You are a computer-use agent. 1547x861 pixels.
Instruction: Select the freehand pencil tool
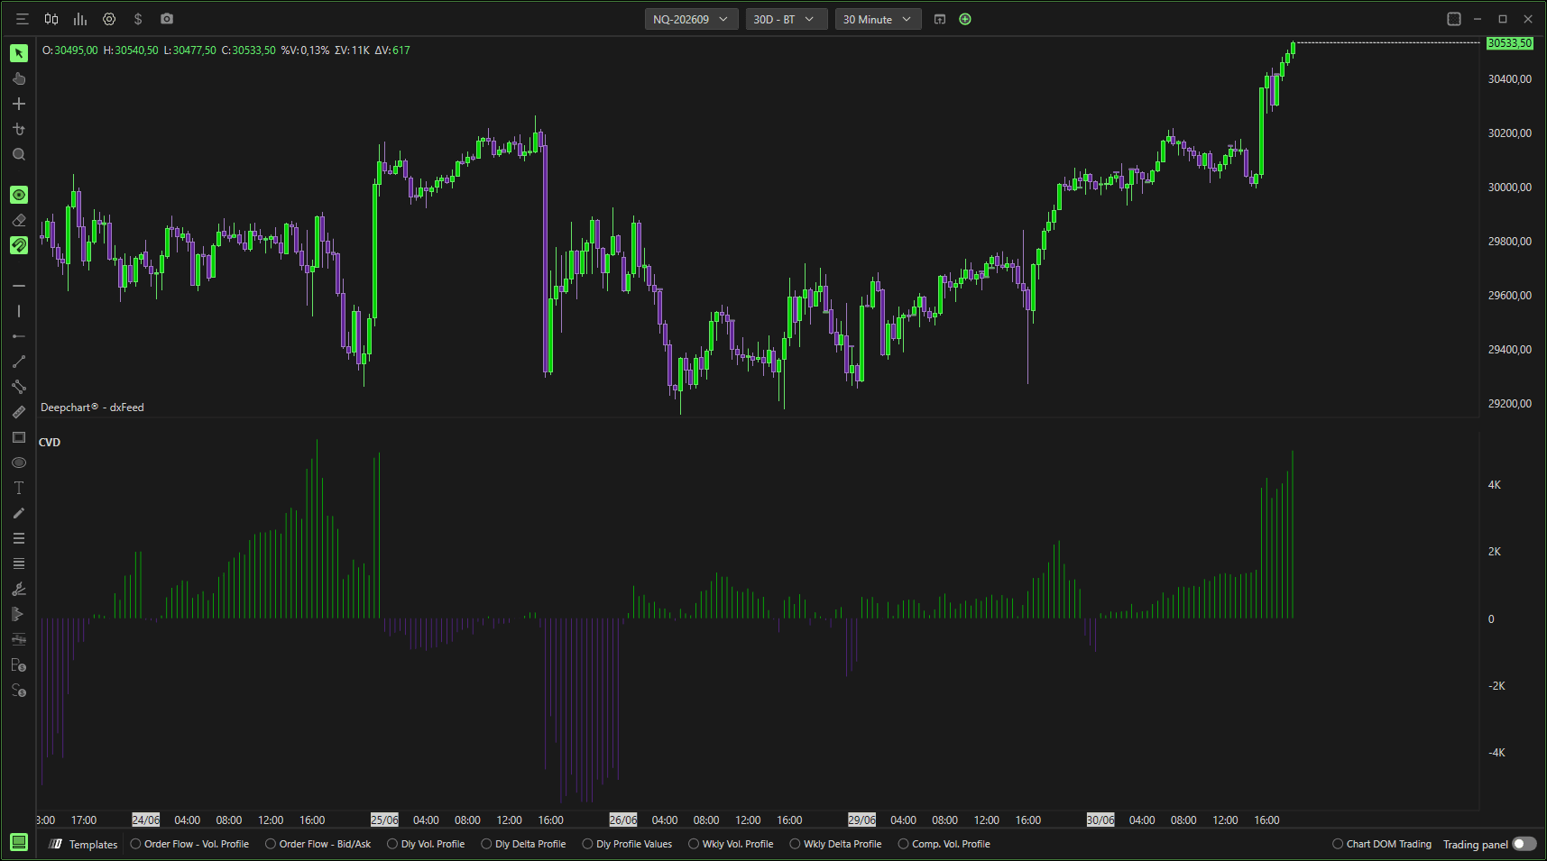(19, 513)
